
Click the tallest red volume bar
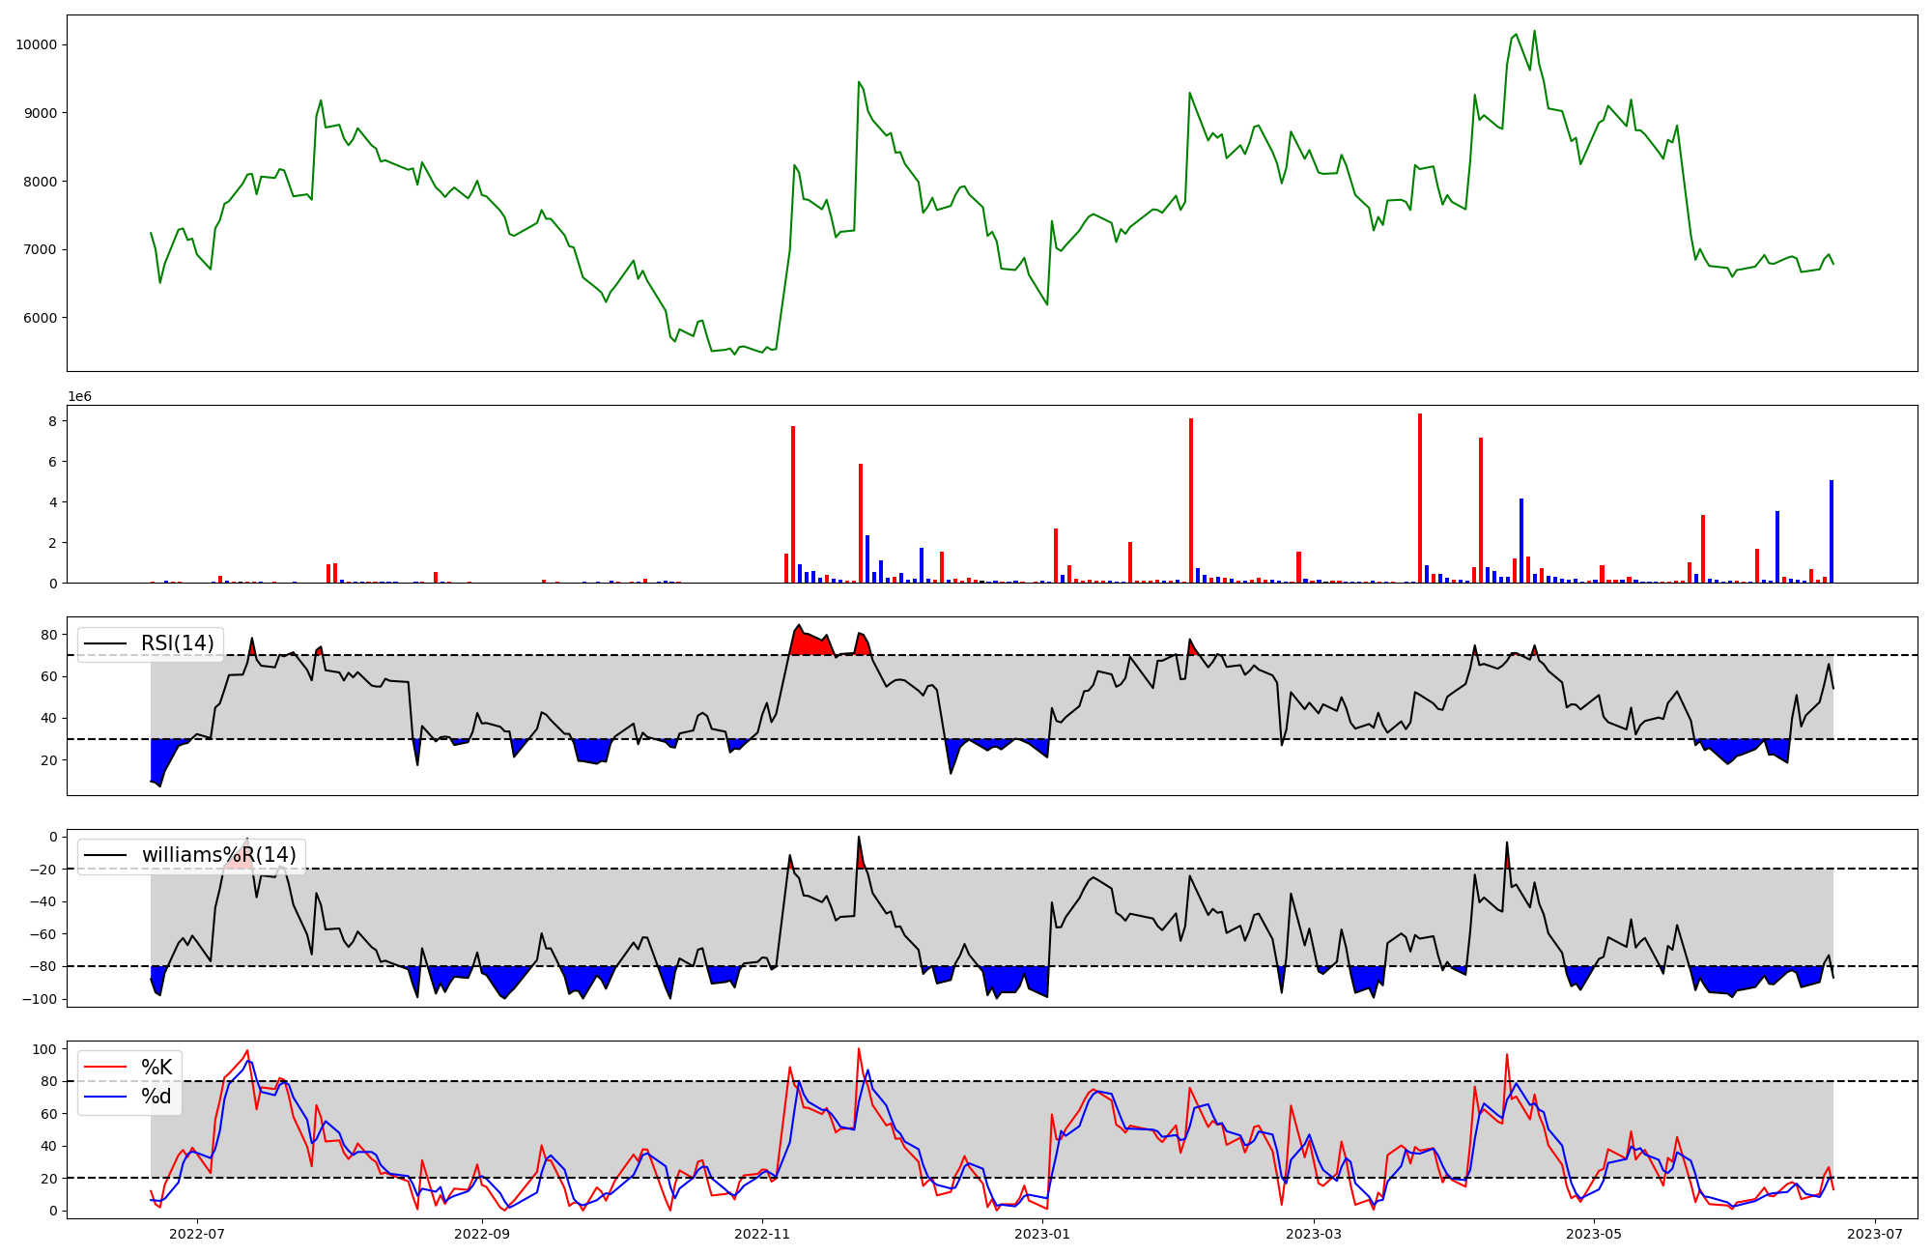click(x=1420, y=498)
